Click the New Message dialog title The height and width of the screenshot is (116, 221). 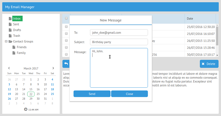pos(110,20)
